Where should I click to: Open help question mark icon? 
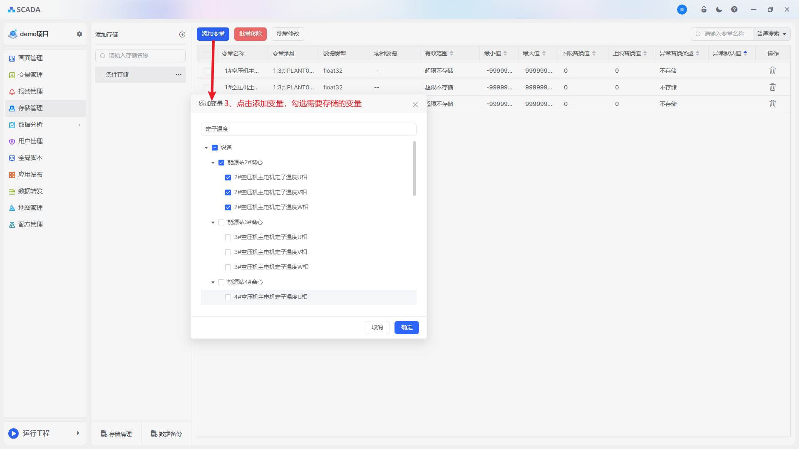point(734,10)
